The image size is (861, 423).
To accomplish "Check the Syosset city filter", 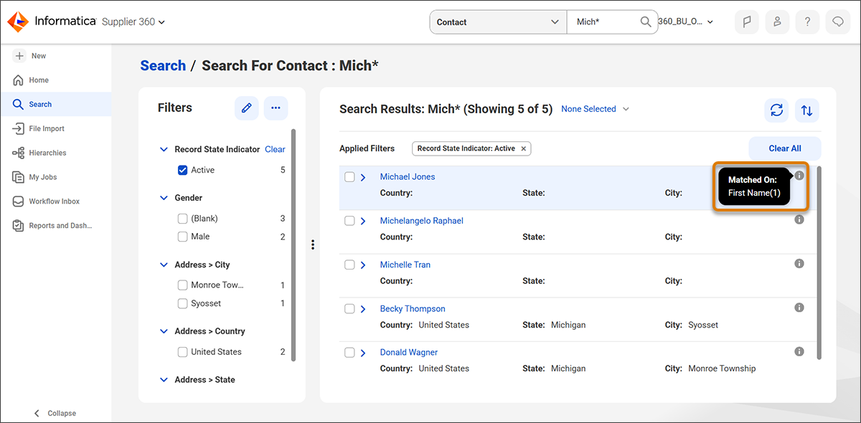I will [x=182, y=303].
